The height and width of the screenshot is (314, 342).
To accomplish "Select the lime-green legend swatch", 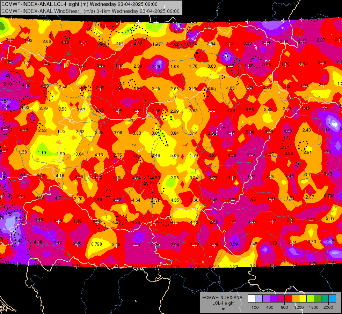I will (x=310, y=299).
